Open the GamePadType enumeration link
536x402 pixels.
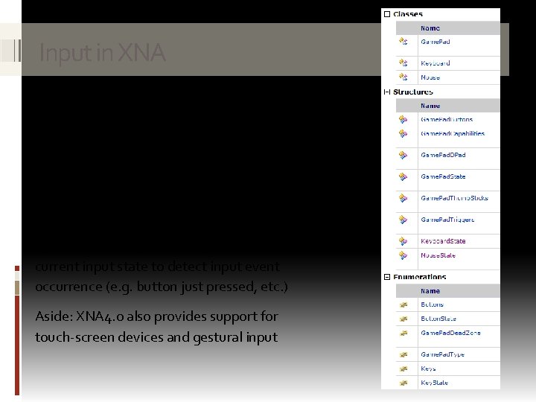[x=442, y=354]
